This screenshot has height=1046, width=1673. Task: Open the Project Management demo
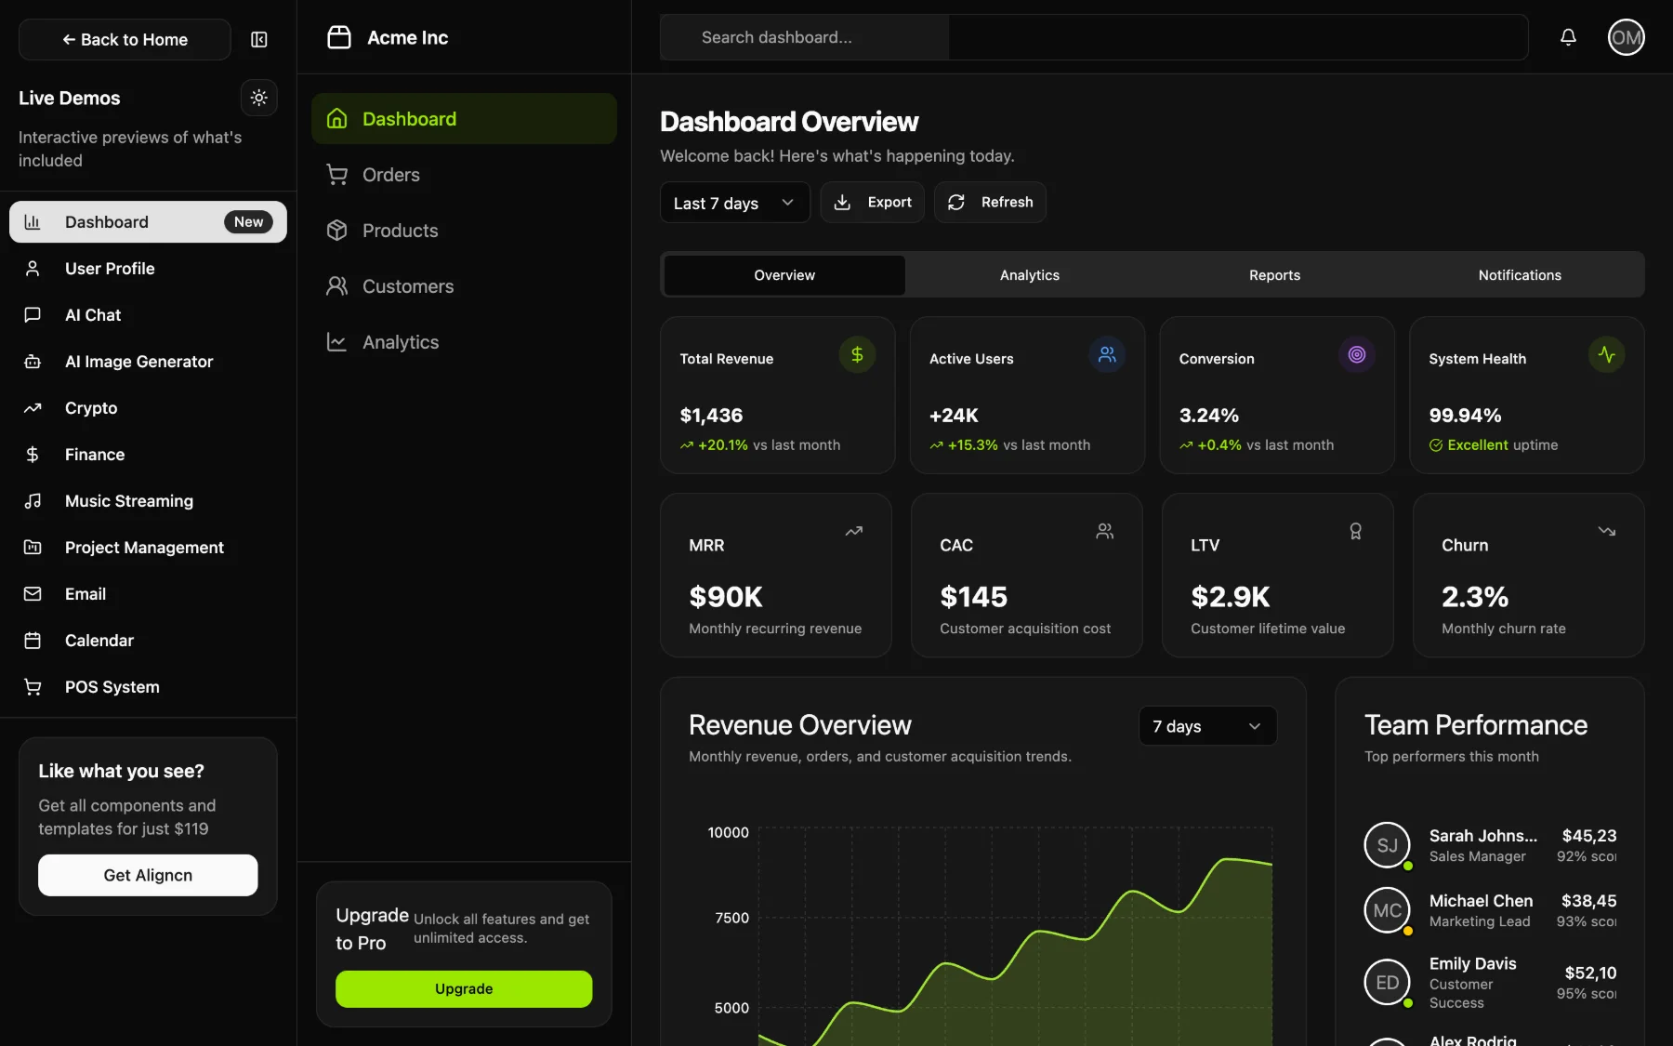point(148,547)
